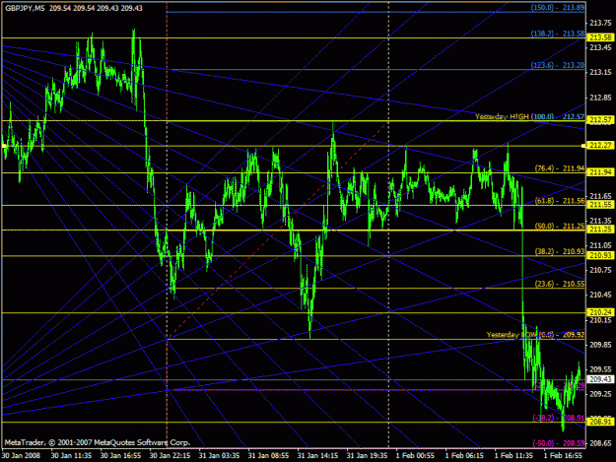Screen dimensions: 616x462
Task: Click the 209.55 price scale value
Action: (600, 369)
